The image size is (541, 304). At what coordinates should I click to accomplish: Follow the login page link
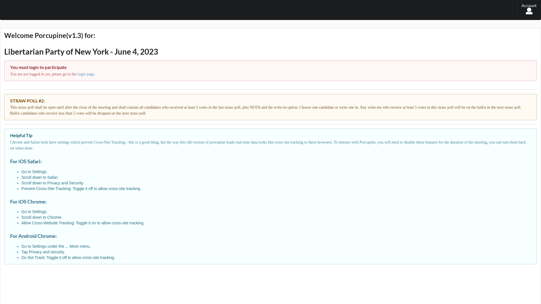click(x=86, y=74)
